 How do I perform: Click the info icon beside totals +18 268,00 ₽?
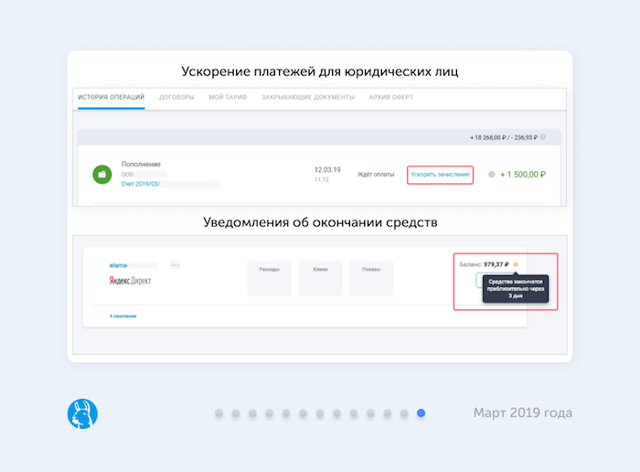point(543,137)
